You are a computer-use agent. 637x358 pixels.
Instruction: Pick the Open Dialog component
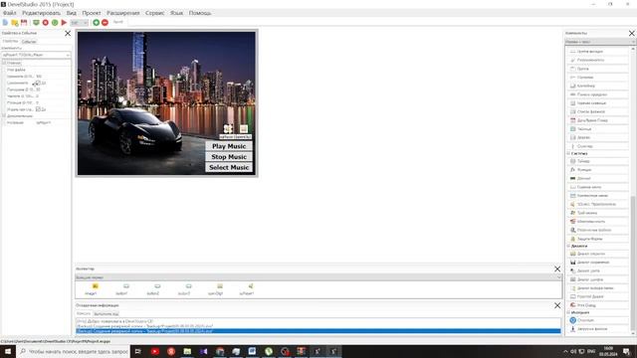click(x=598, y=254)
